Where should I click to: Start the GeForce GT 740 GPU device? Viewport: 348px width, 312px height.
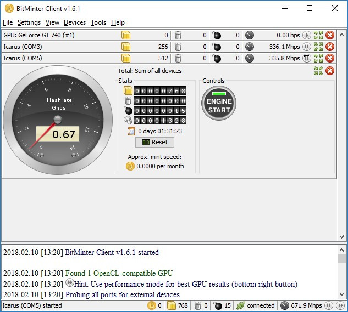coord(307,35)
